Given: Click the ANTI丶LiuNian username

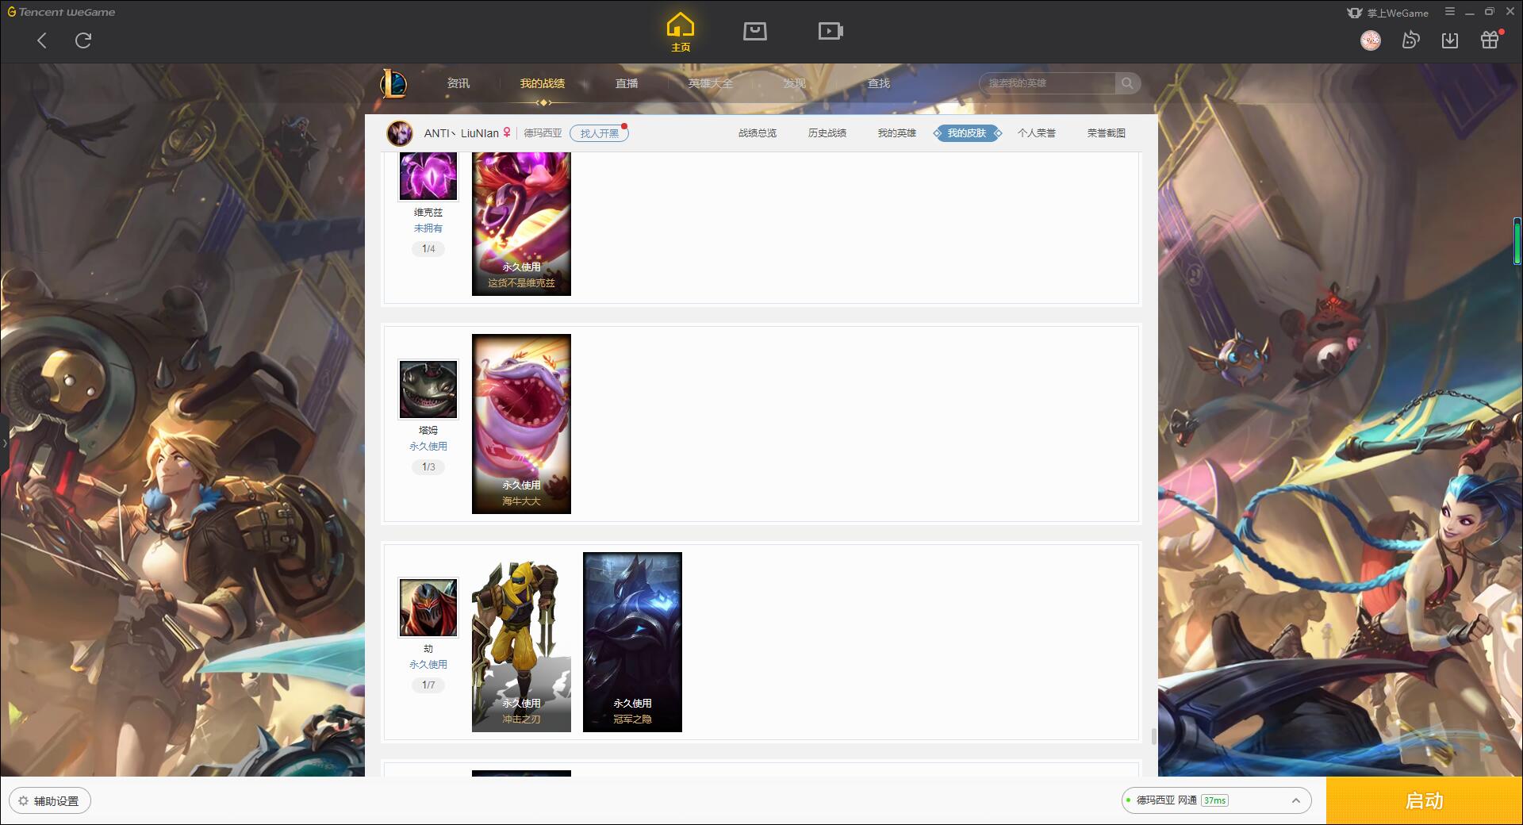Looking at the screenshot, I should pos(461,133).
